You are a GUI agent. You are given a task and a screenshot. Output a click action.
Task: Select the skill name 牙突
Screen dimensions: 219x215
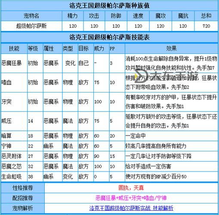[x=6, y=102]
